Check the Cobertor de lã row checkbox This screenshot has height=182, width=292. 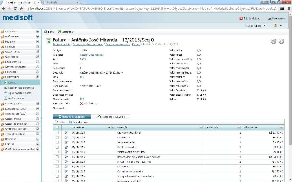(x=57, y=166)
